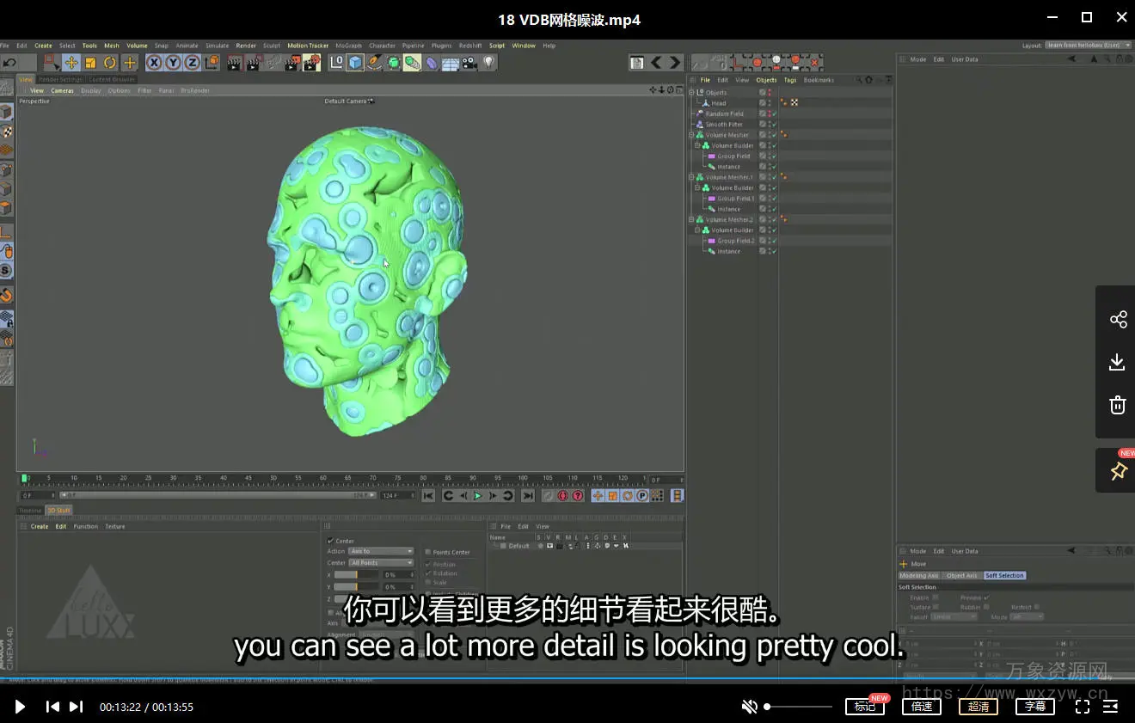The height and width of the screenshot is (723, 1135).
Task: Click the Scale tool icon
Action: coord(90,63)
